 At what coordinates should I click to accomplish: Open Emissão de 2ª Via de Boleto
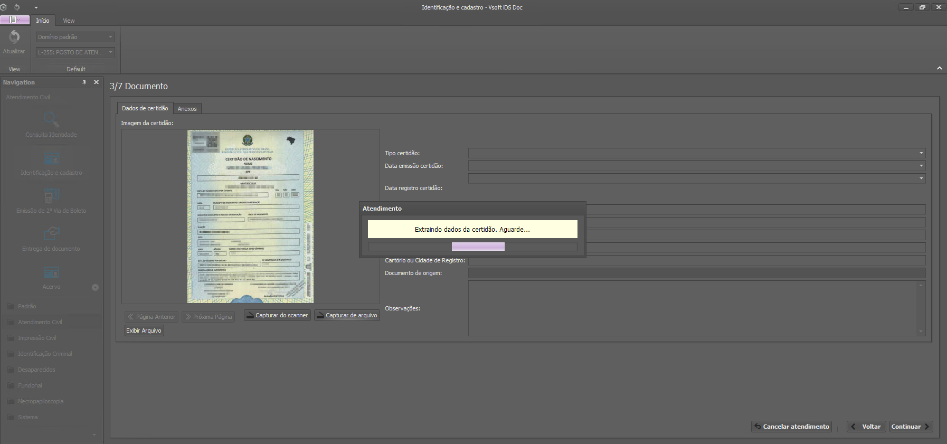tap(51, 201)
